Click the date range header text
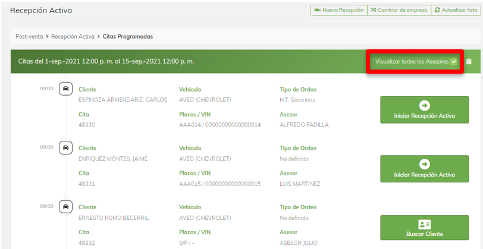The width and height of the screenshot is (483, 249). [106, 61]
